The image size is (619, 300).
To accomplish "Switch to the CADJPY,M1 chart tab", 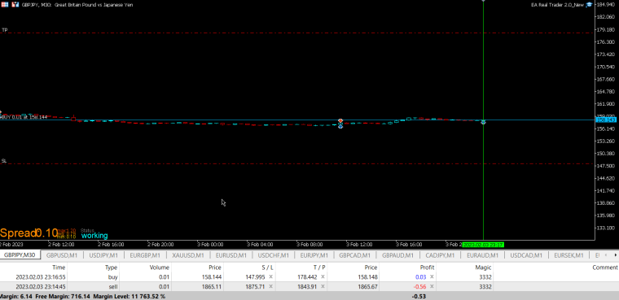I will click(440, 255).
